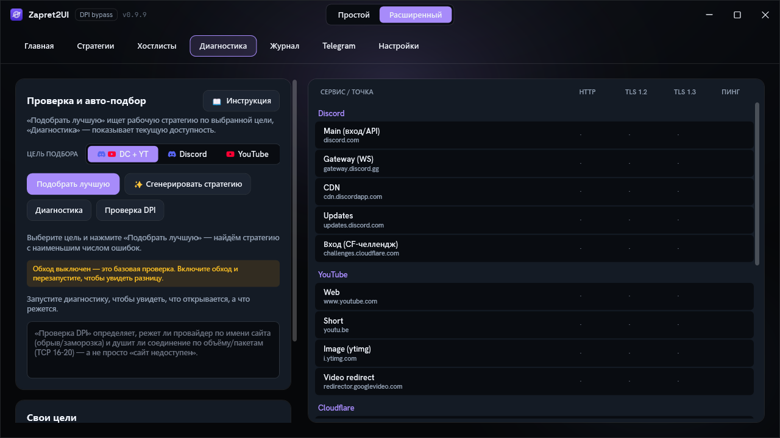Switch to Простой mode
This screenshot has height=438, width=780.
click(354, 15)
